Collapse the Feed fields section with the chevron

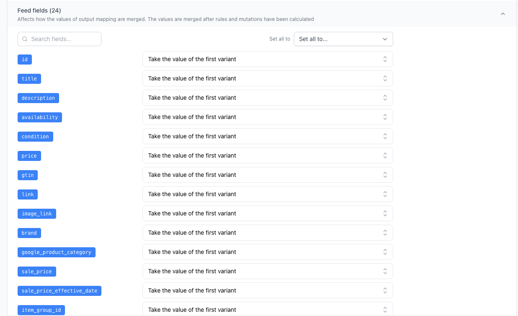503,13
